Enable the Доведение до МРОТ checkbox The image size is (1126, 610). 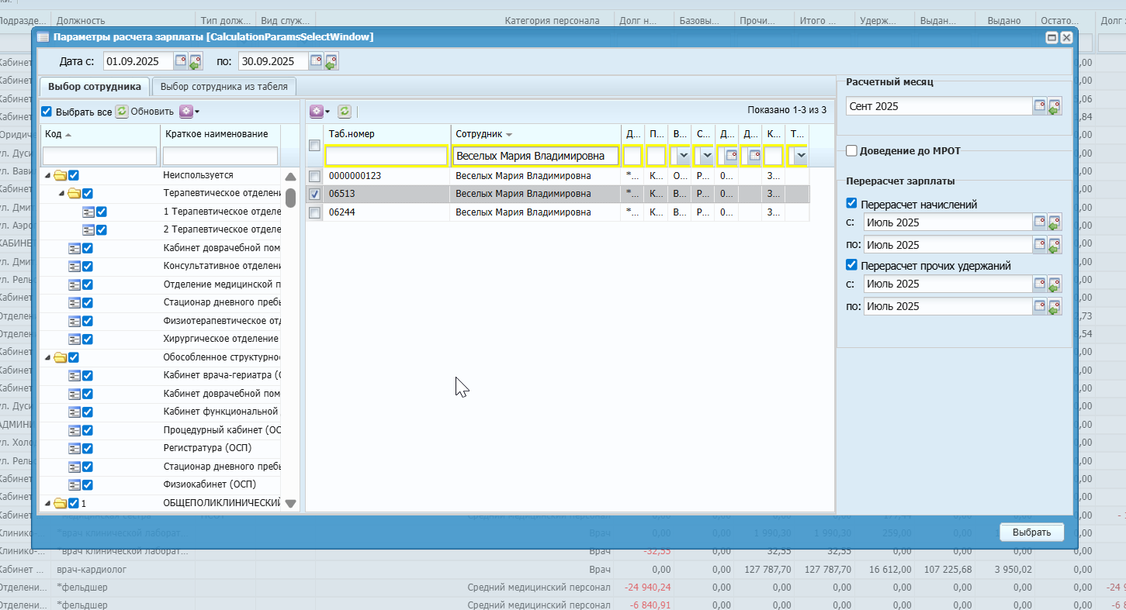tap(851, 150)
